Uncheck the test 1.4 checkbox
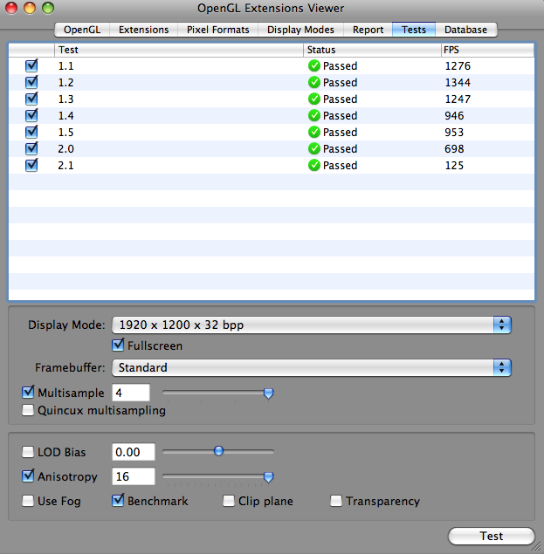Viewport: 544px width, 554px height. click(x=31, y=115)
